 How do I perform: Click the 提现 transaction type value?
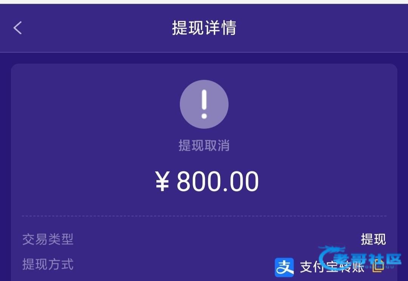pos(373,239)
